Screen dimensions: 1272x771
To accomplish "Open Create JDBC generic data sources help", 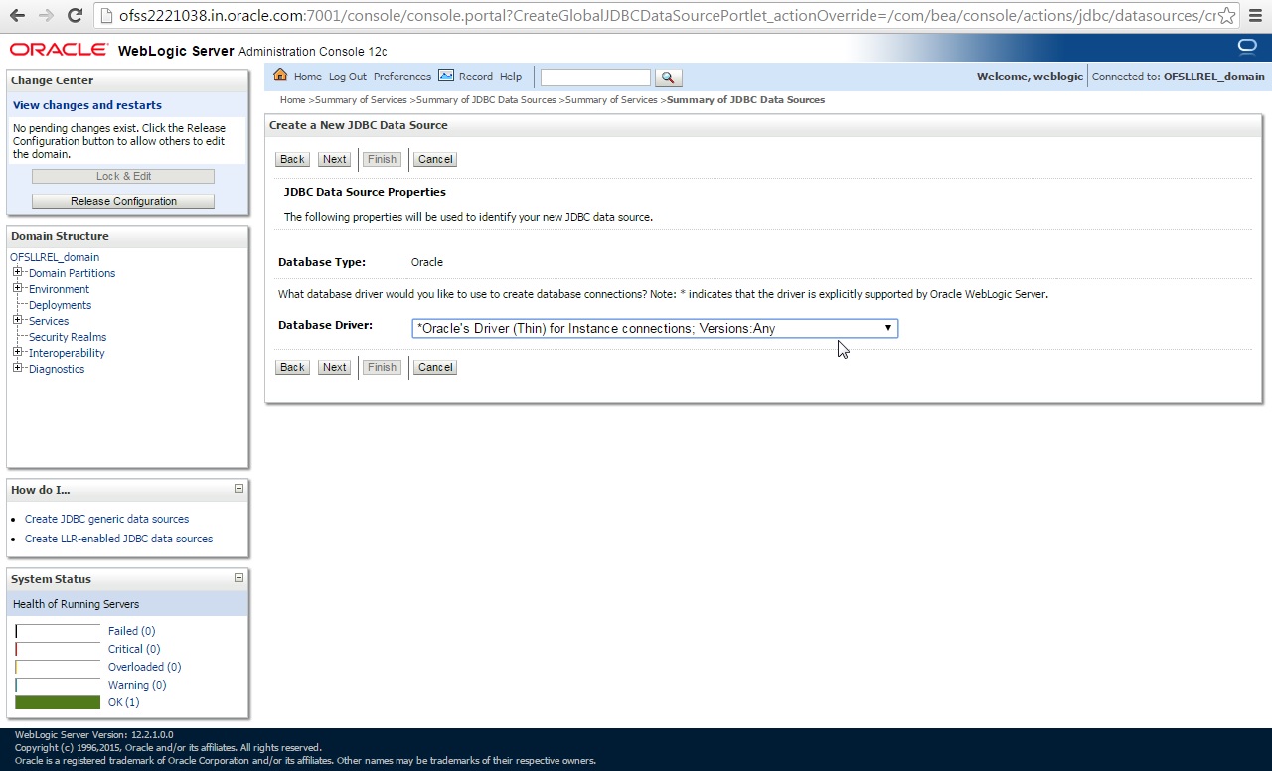I will point(106,519).
